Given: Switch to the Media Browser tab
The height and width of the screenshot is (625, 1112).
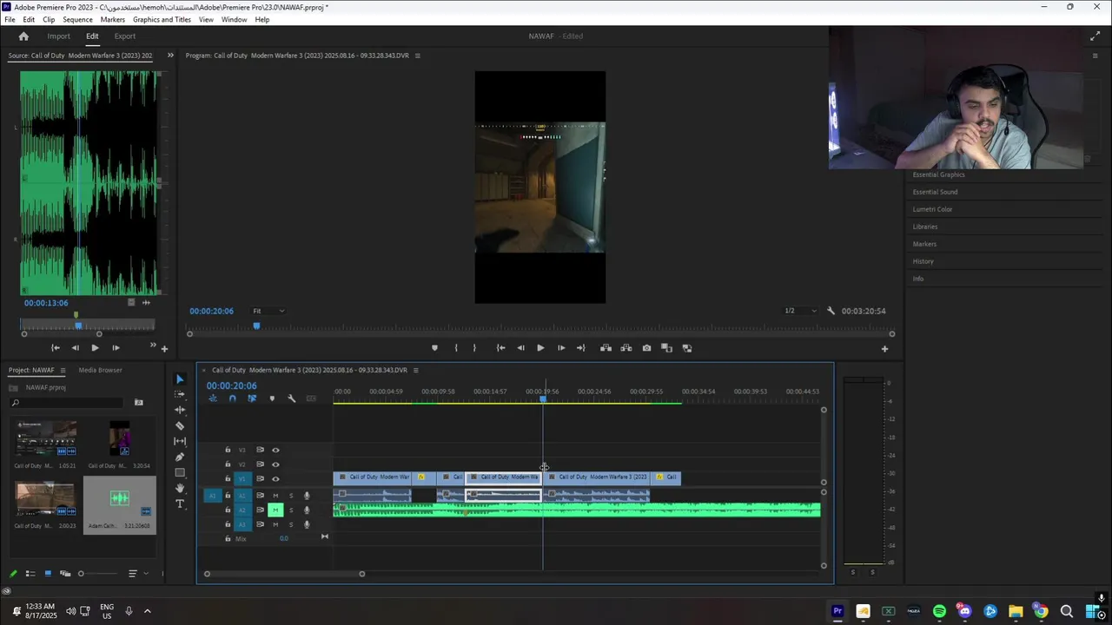Looking at the screenshot, I should click(x=100, y=371).
